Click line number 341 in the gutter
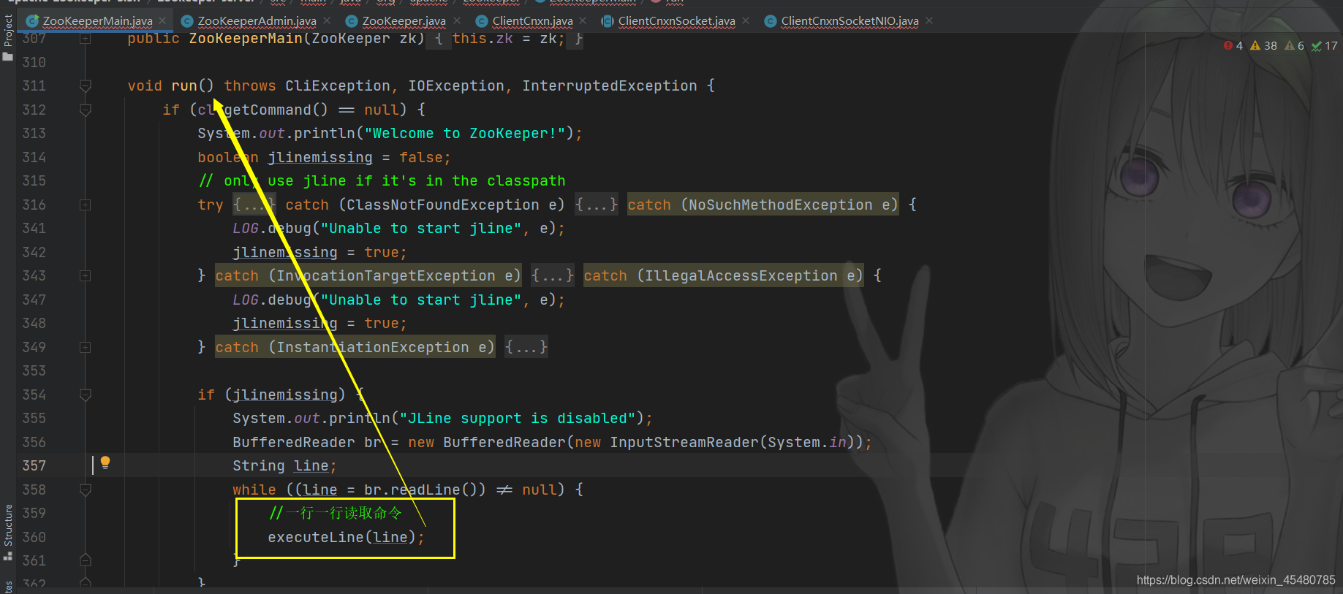This screenshot has height=594, width=1343. pyautogui.click(x=34, y=229)
